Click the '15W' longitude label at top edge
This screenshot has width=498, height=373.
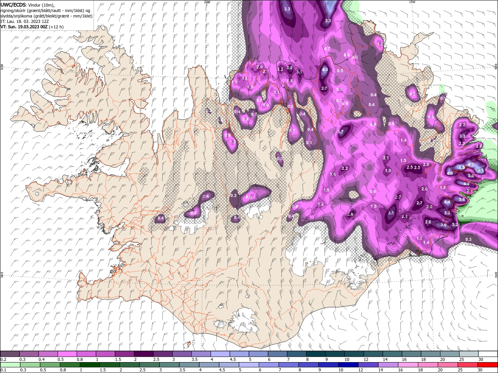tap(412, 2)
